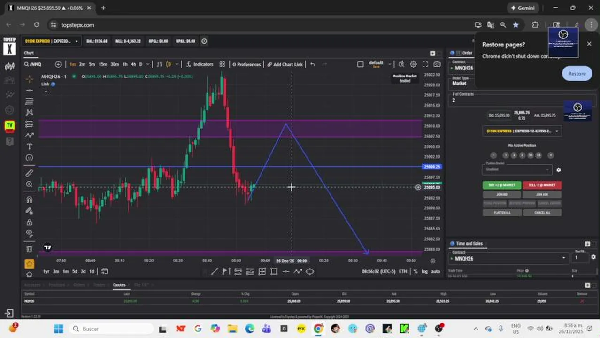Image resolution: width=600 pixels, height=338 pixels.
Task: Undo the last chart action
Action: [x=313, y=64]
